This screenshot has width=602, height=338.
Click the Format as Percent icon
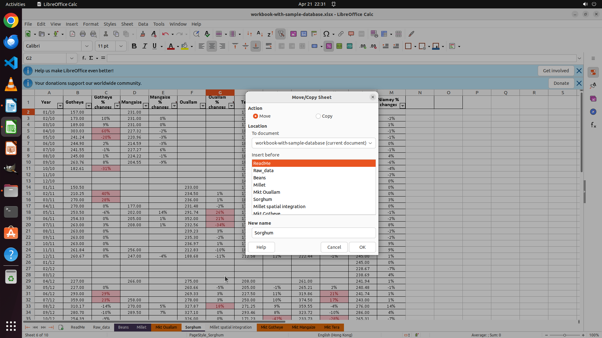point(329,46)
